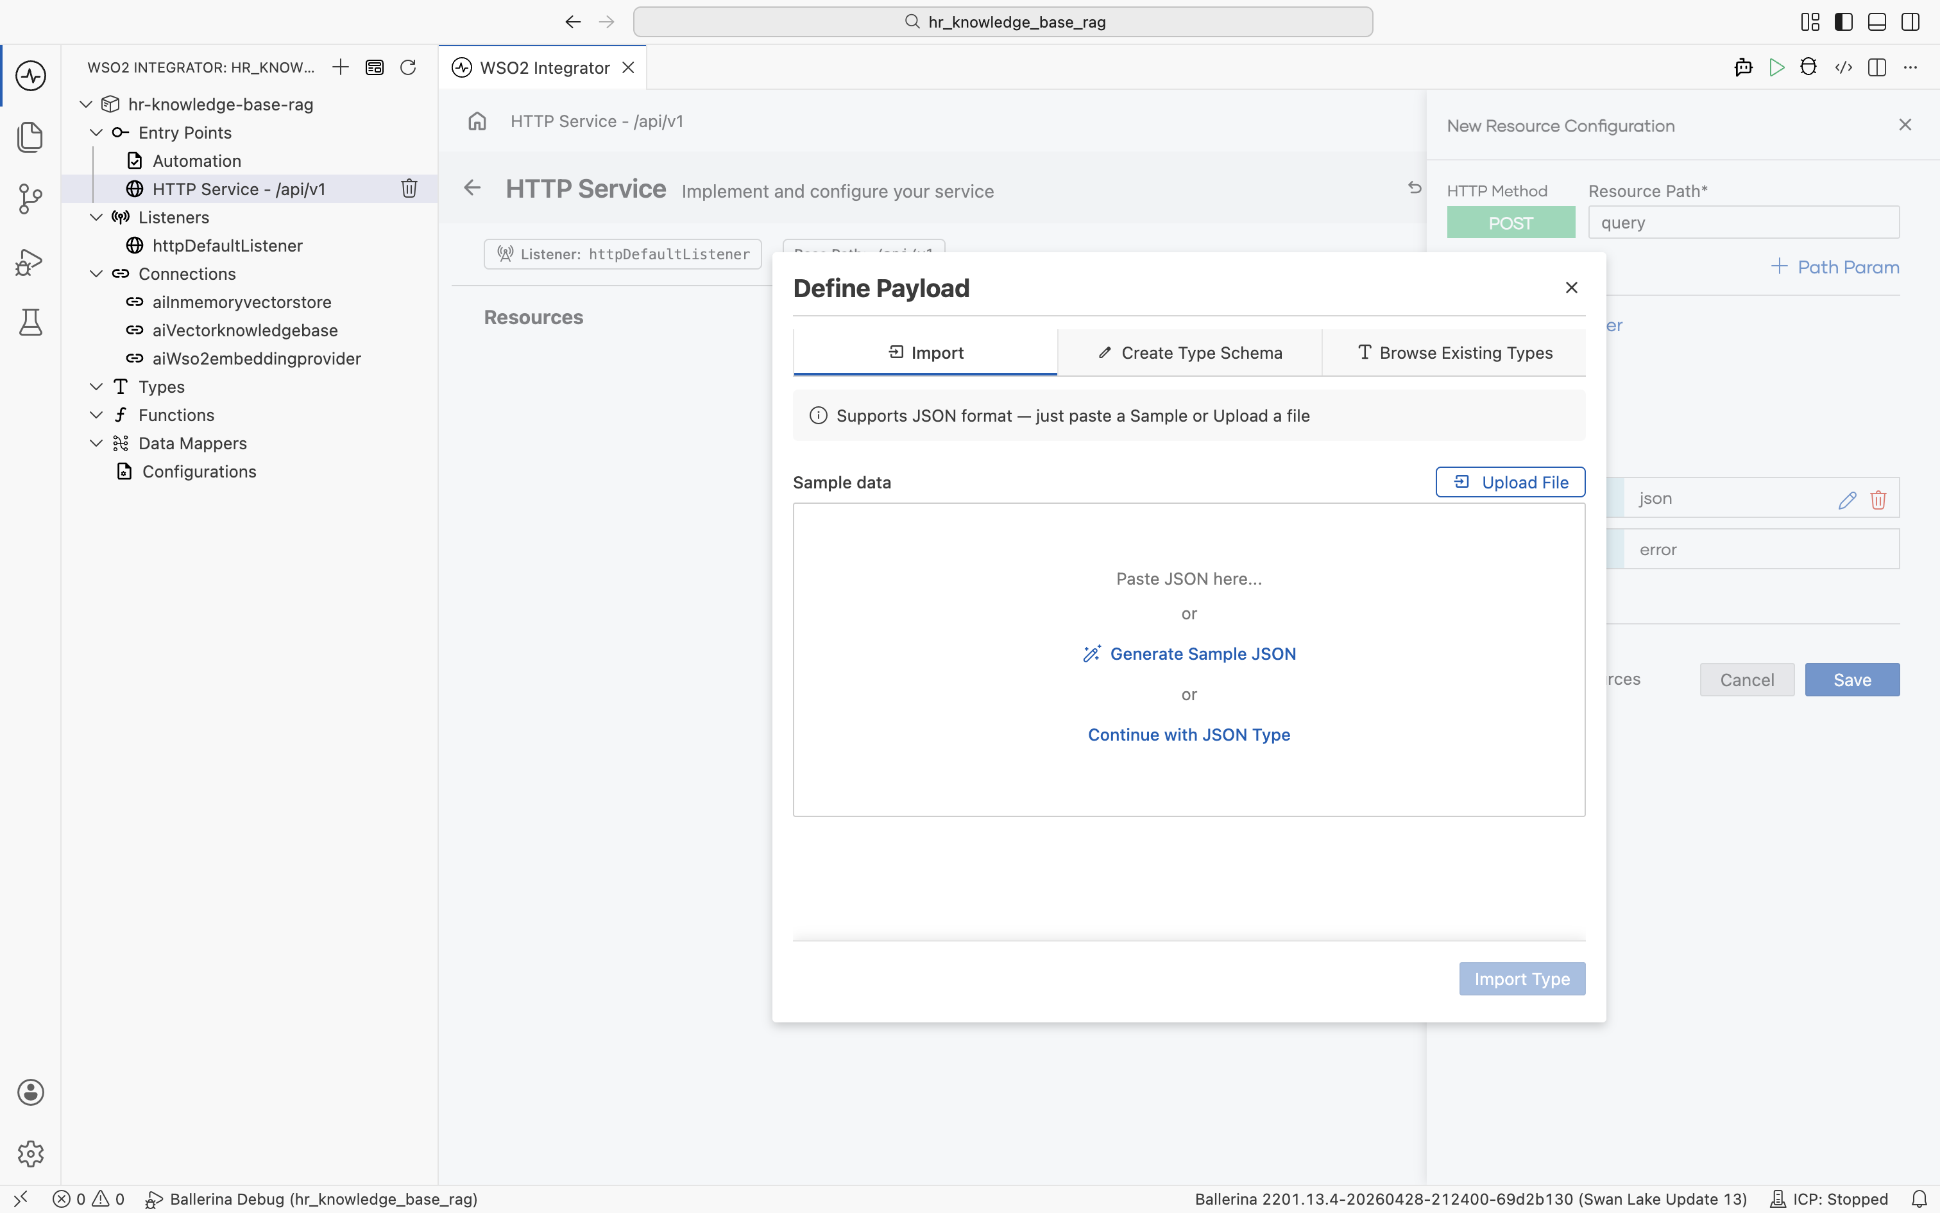
Task: Close the Define Payload dialog
Action: 1571,288
